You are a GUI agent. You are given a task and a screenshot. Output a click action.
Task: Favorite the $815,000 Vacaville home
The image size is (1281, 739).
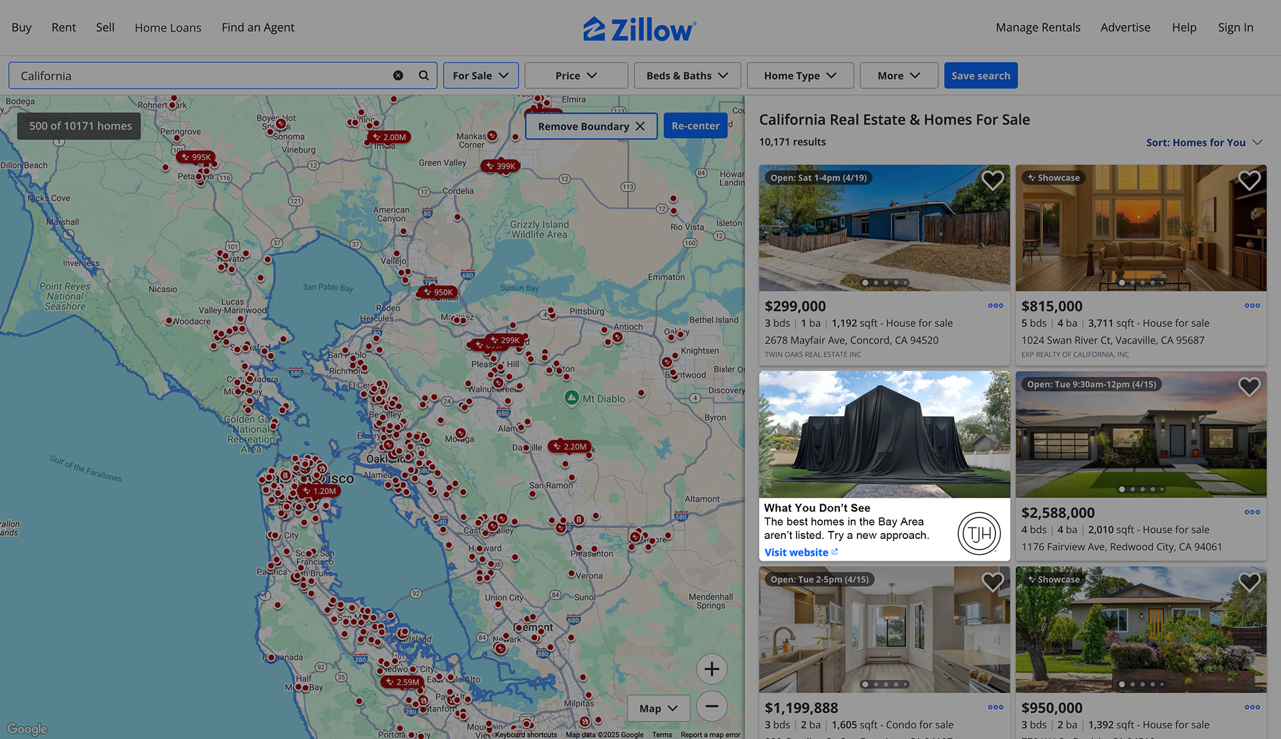click(x=1249, y=180)
